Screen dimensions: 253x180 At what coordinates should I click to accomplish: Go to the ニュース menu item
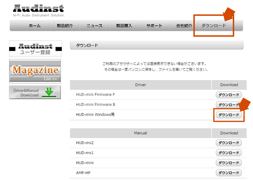95,26
